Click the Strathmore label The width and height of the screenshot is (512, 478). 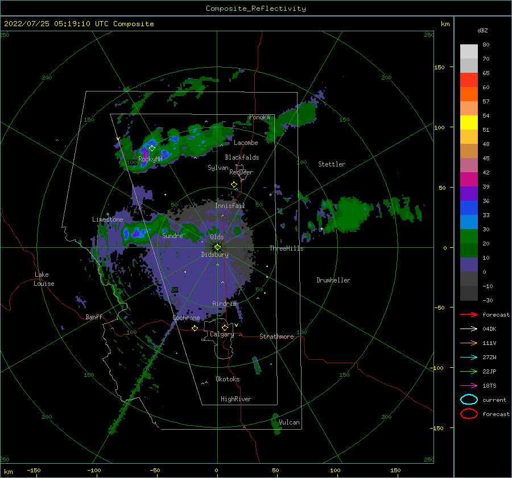point(276,336)
